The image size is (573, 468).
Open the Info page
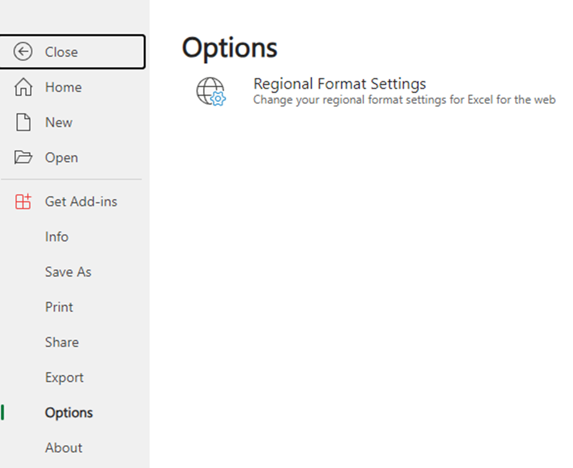point(57,237)
